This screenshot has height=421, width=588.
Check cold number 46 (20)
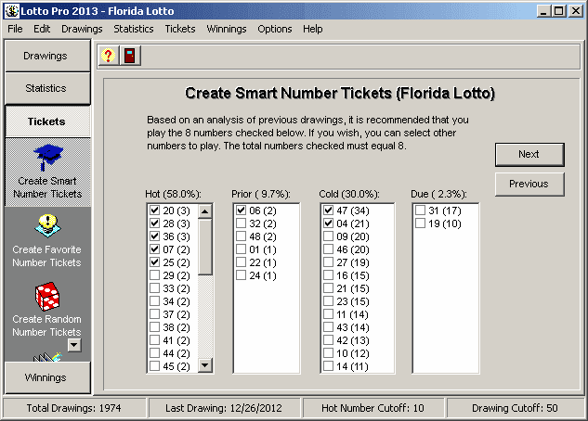pos(329,249)
